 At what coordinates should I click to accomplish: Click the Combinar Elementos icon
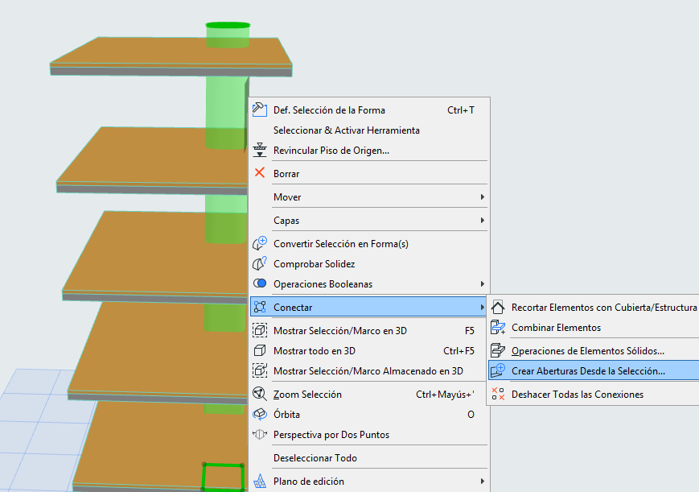[x=497, y=327]
